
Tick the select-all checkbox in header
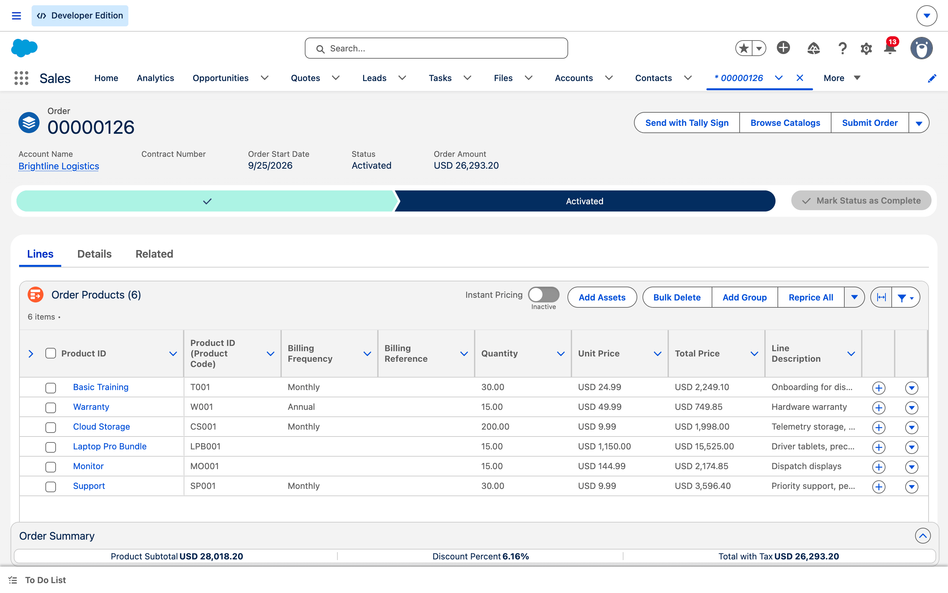coord(51,353)
